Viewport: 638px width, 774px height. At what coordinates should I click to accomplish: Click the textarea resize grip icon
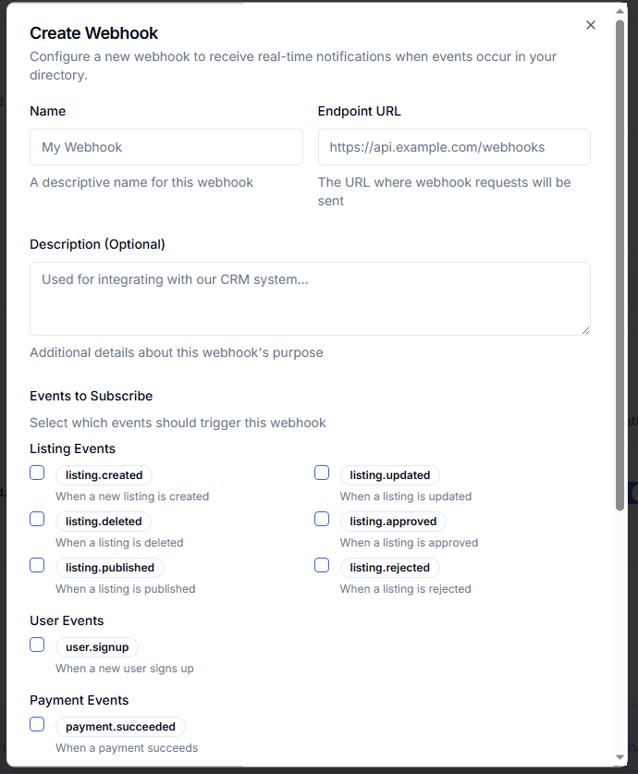point(585,330)
